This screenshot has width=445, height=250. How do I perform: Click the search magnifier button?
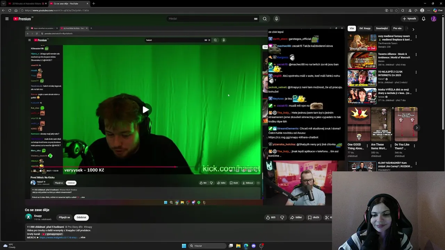265,19
